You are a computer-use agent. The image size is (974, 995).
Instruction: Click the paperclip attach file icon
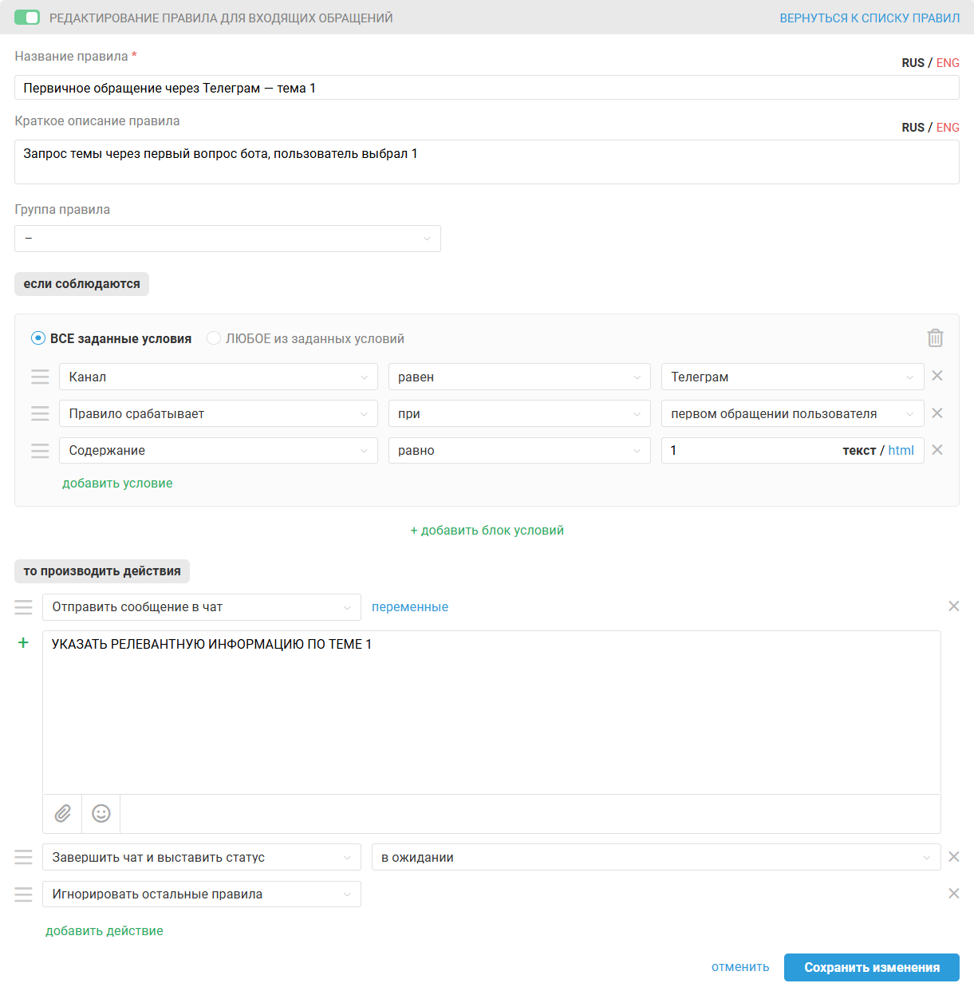pyautogui.click(x=63, y=813)
